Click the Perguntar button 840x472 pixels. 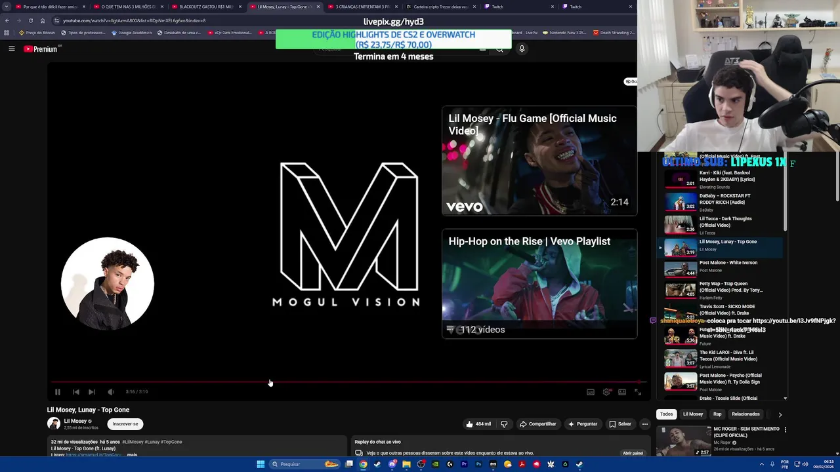click(x=583, y=424)
